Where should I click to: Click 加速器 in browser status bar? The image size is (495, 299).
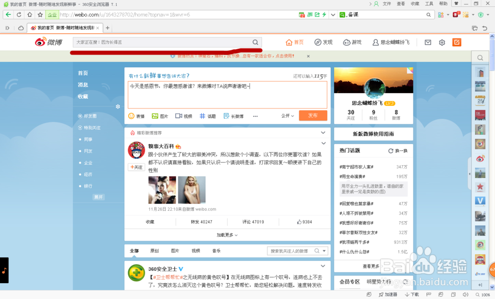coord(388,295)
